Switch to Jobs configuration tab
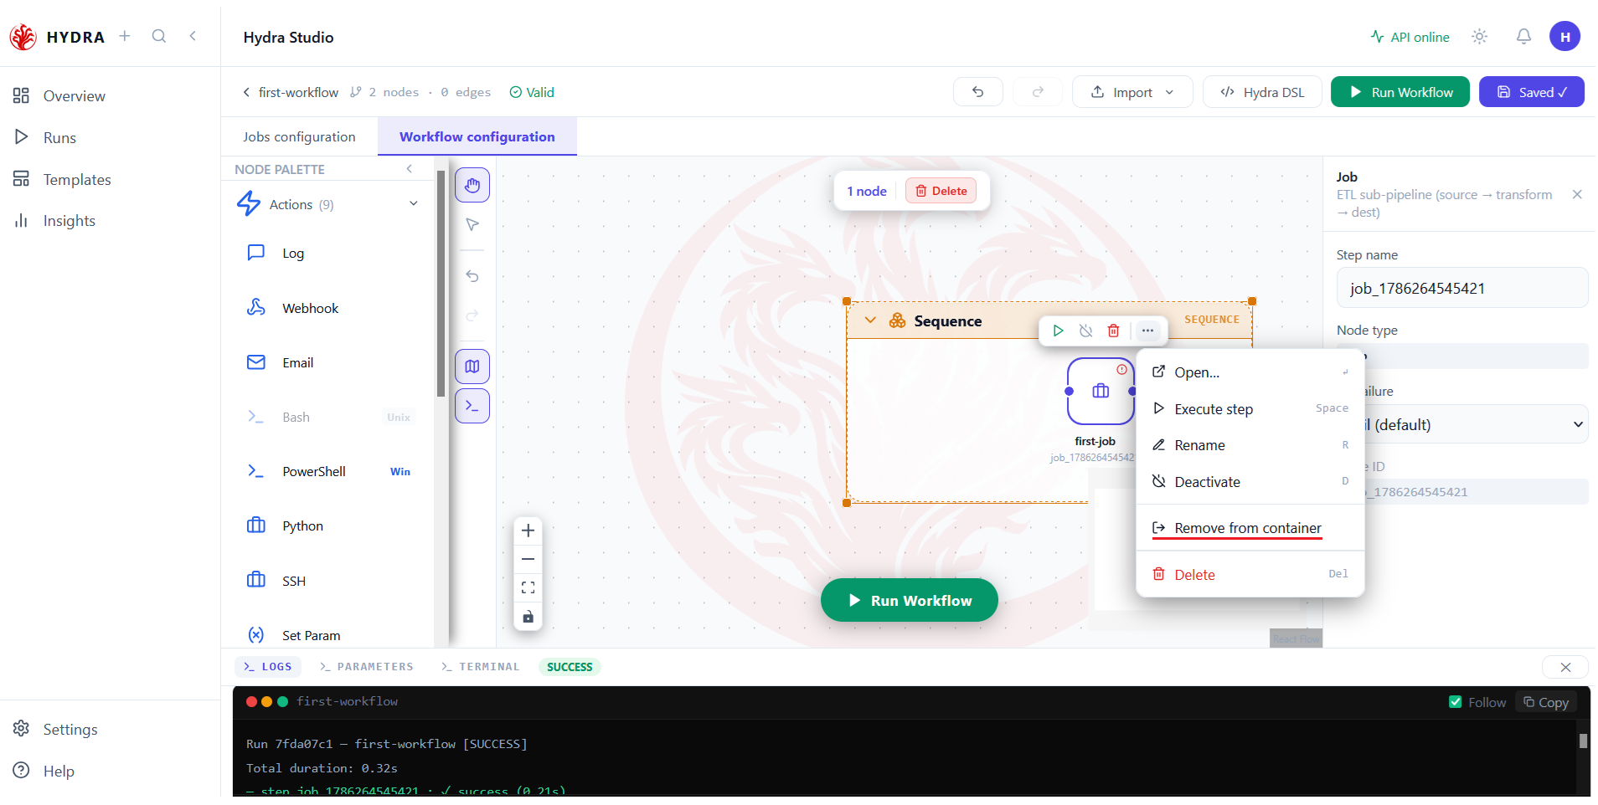Screen dimensions: 1598x805 (299, 136)
